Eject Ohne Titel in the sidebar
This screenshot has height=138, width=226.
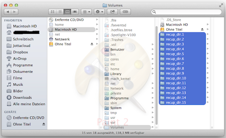pos(44,124)
